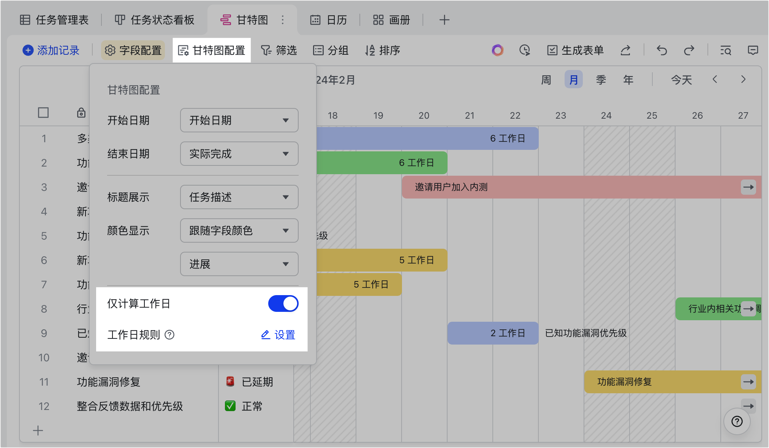Click date 22 in timeline header
This screenshot has height=448, width=769.
[x=515, y=116]
